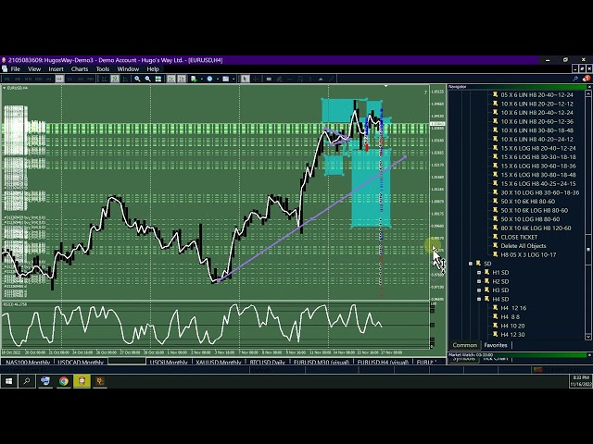Click the zoom in magnifier icon
This screenshot has height=444, width=593.
tap(137, 79)
